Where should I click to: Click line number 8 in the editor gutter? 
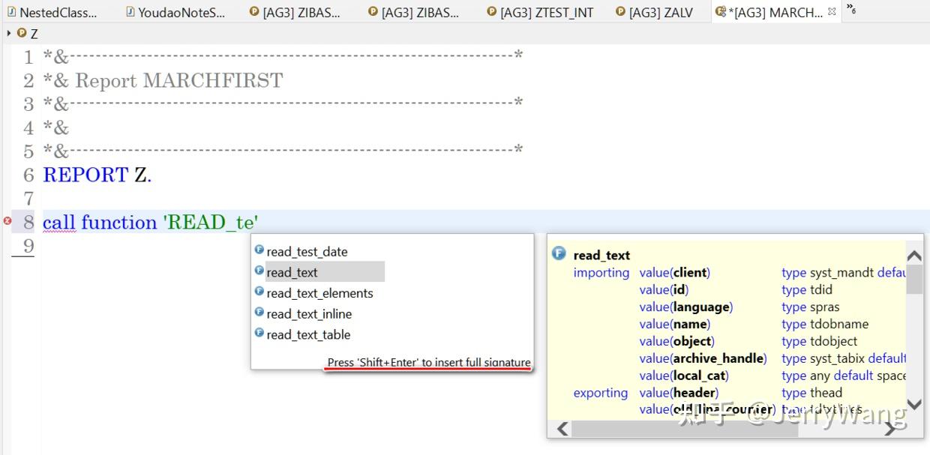tap(28, 222)
